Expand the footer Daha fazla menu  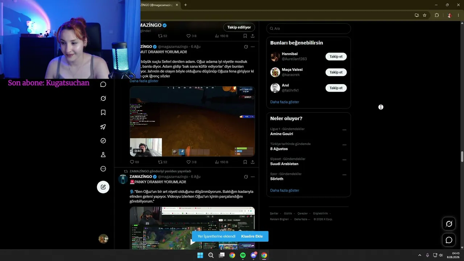[302, 219]
